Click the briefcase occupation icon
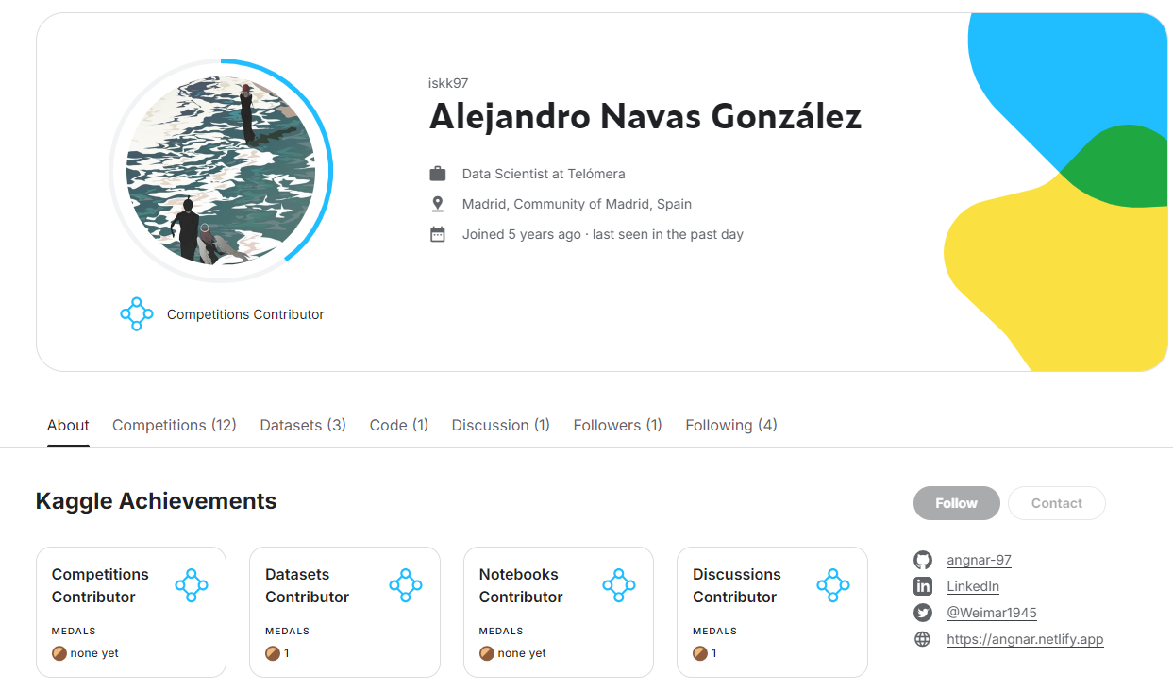 point(438,174)
